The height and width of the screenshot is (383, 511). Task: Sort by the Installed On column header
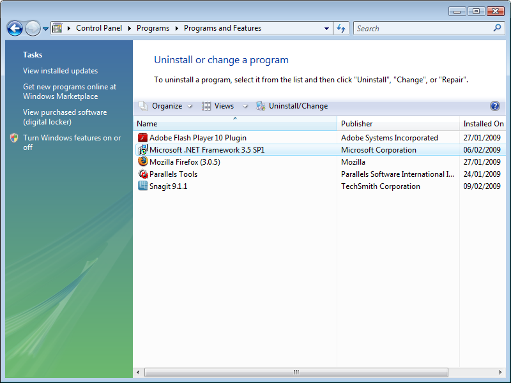pos(483,124)
